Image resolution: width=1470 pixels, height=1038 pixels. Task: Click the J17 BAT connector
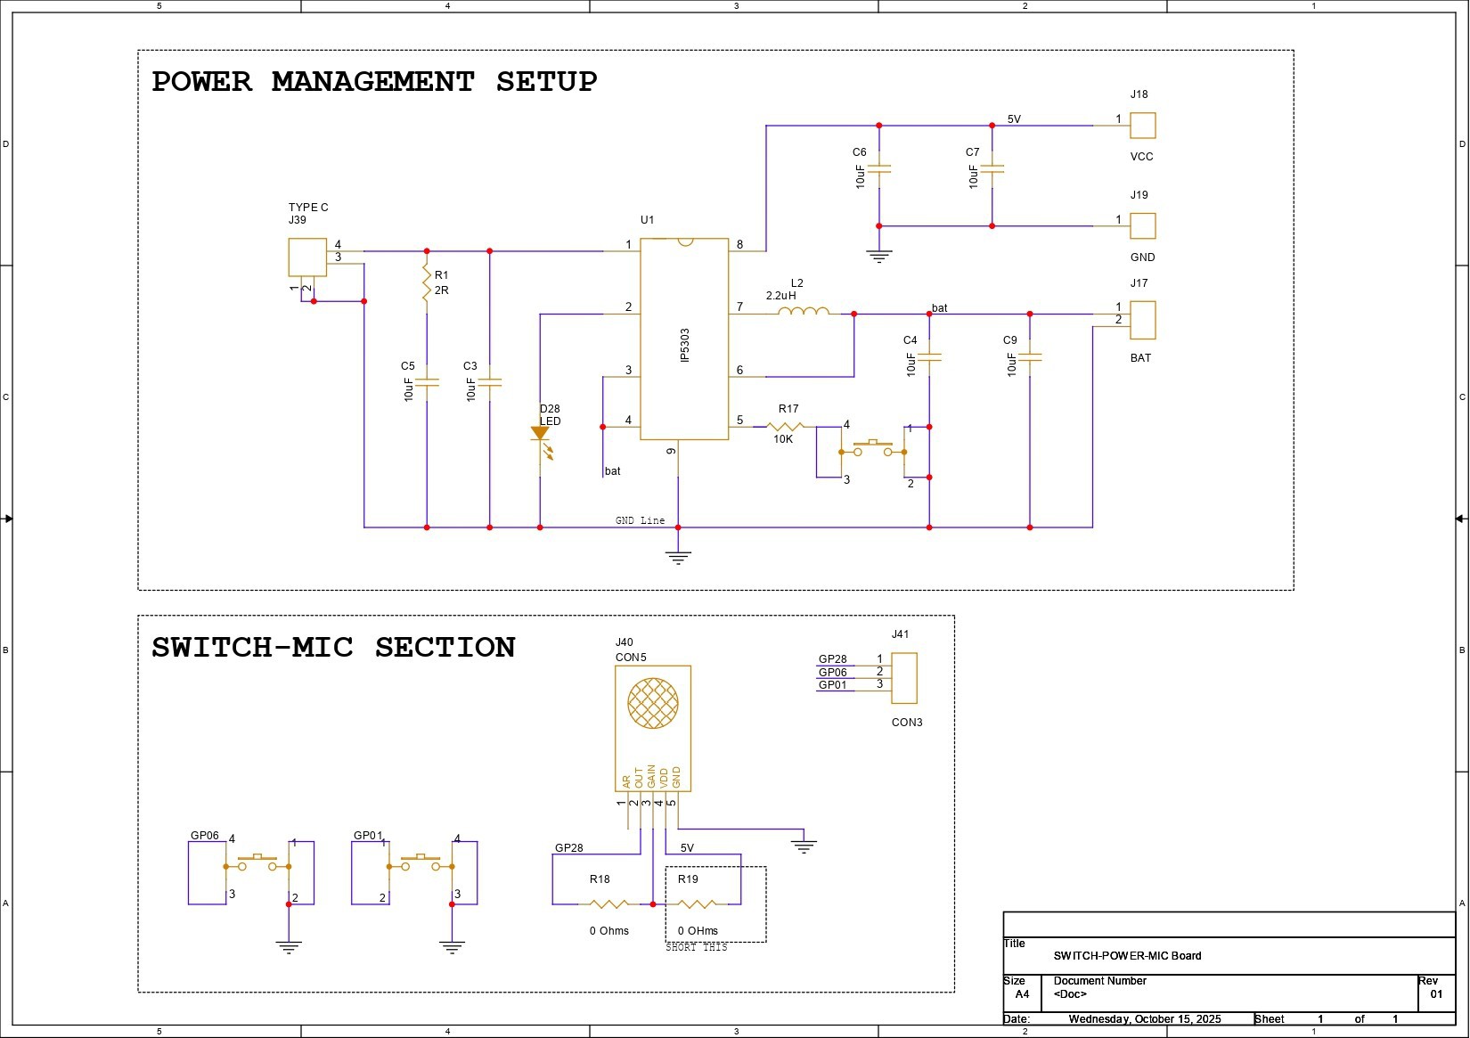pos(1143,320)
